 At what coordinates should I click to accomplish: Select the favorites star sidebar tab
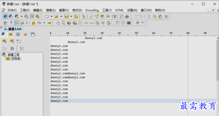[x=25, y=35]
